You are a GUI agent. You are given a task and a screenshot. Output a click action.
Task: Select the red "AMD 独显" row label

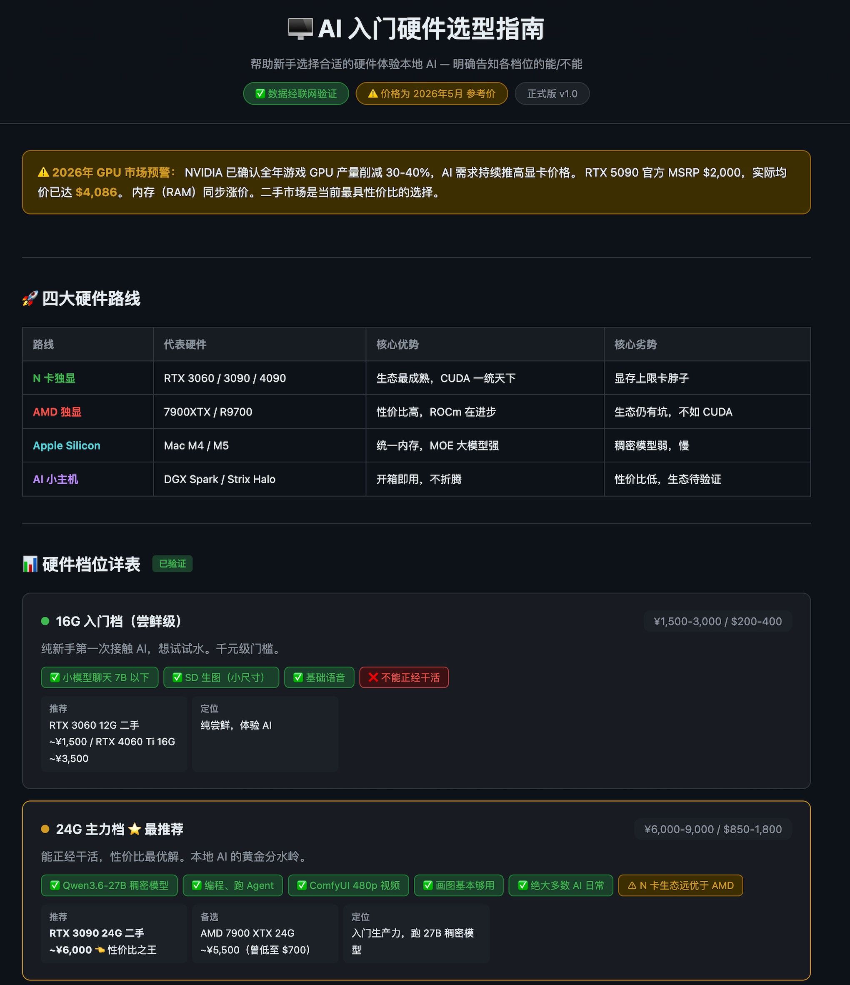coord(57,412)
